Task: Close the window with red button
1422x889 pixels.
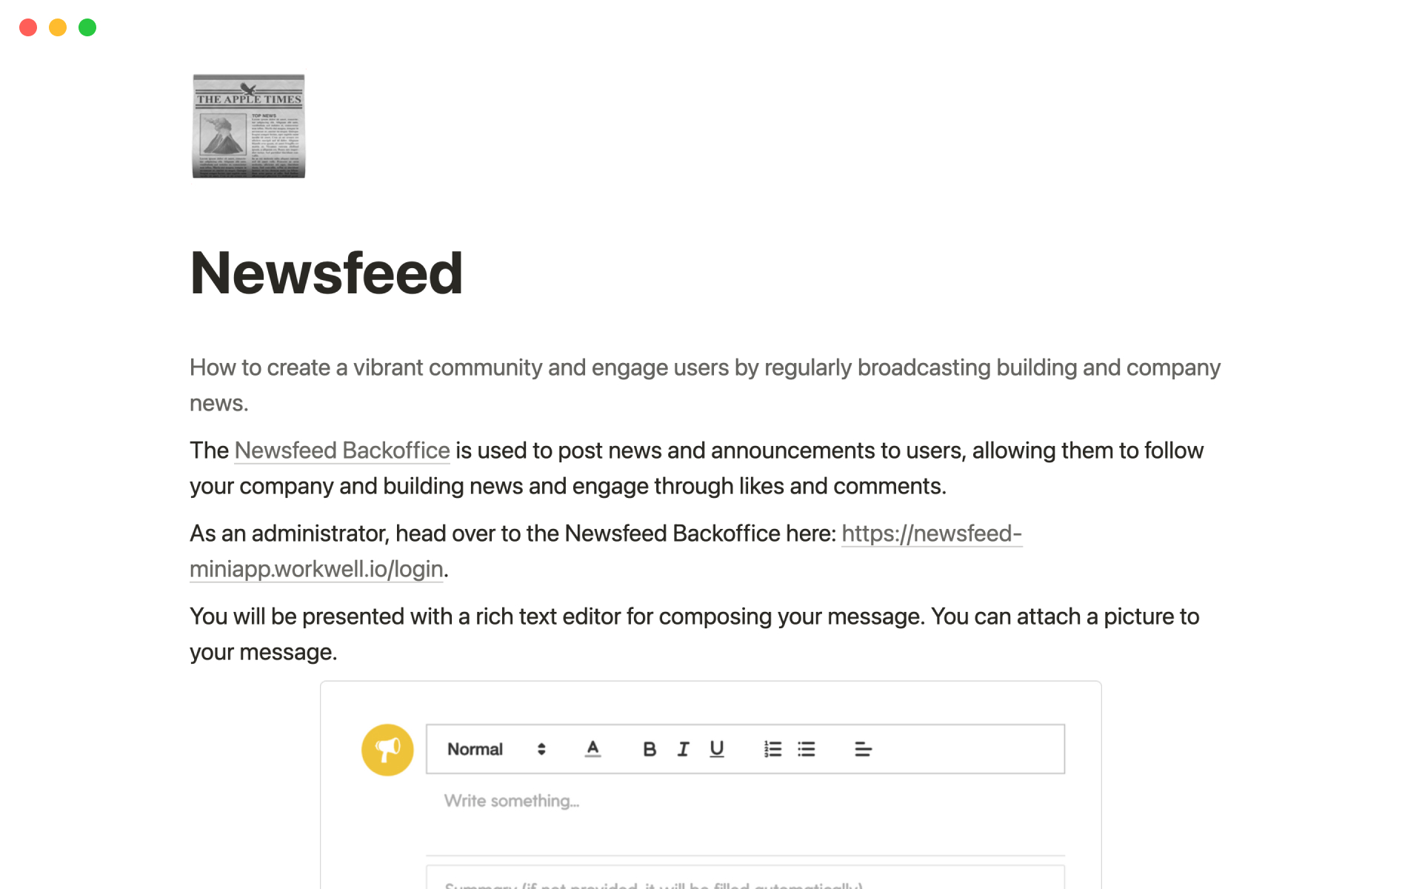Action: click(x=28, y=27)
